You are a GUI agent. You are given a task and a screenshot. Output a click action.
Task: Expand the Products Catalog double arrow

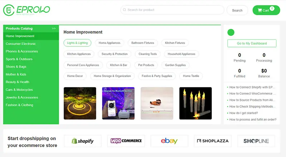pyautogui.click(x=54, y=29)
